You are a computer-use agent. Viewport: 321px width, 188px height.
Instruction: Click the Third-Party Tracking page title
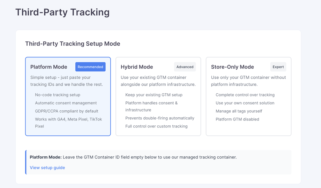(62, 12)
